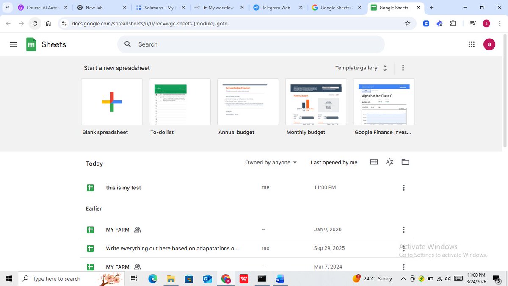
Task: Open the Windows Start menu
Action: [x=8, y=279]
